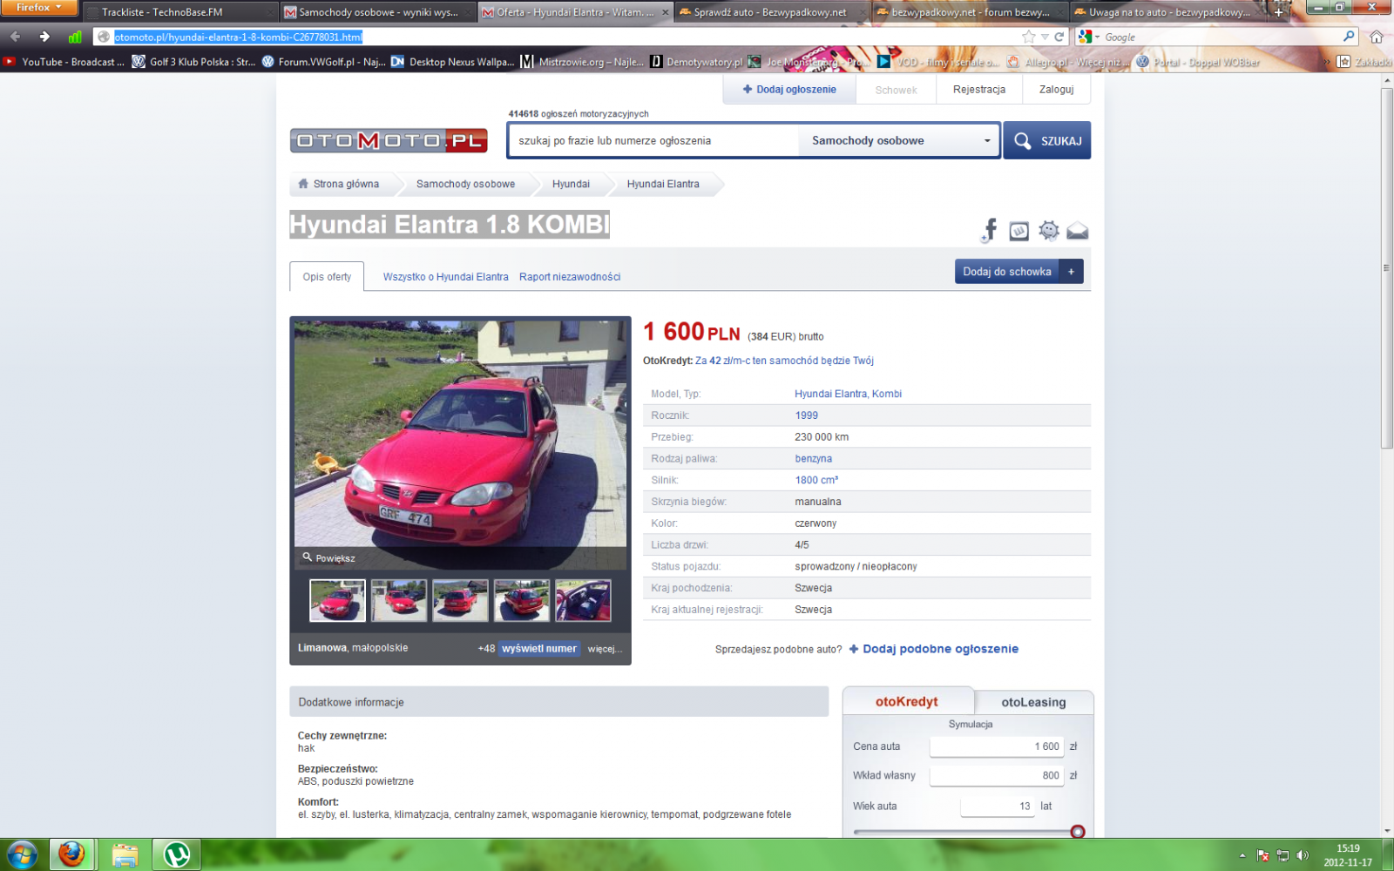Image resolution: width=1394 pixels, height=871 pixels.
Task: Select the Opis oferty tab
Action: (x=327, y=277)
